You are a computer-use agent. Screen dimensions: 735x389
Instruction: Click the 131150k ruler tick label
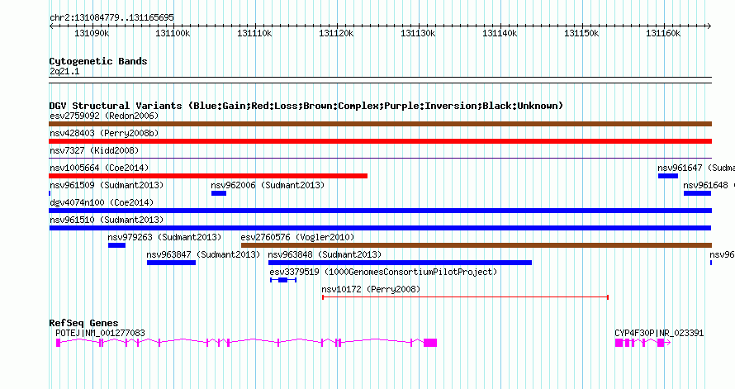point(581,33)
